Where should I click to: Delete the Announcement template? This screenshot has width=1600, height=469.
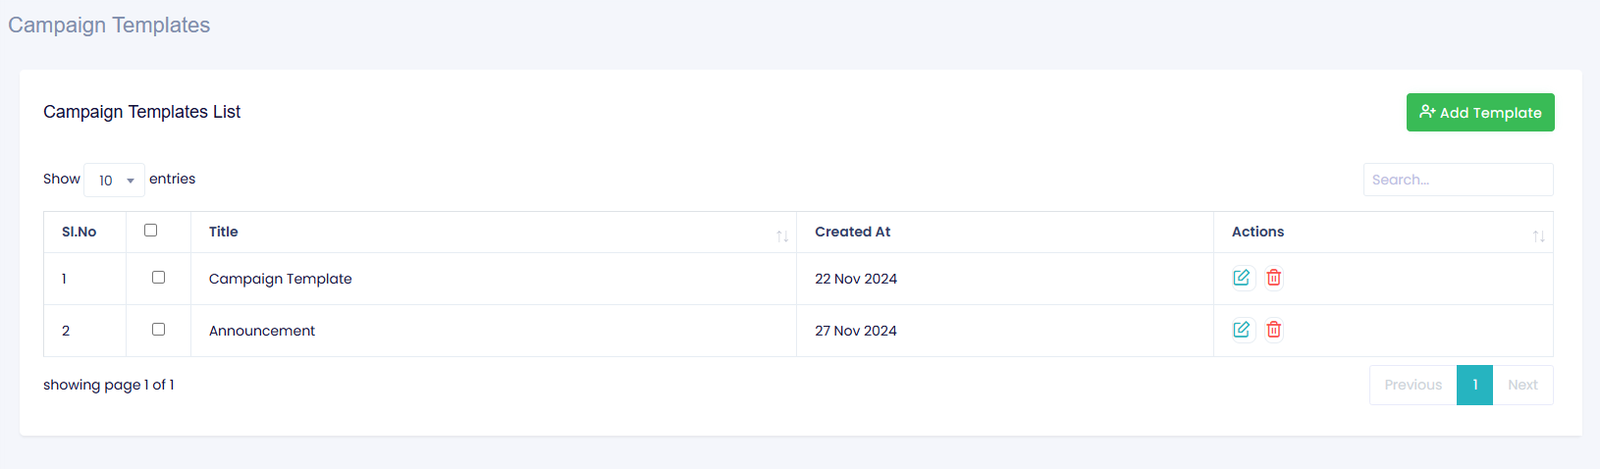(x=1273, y=330)
